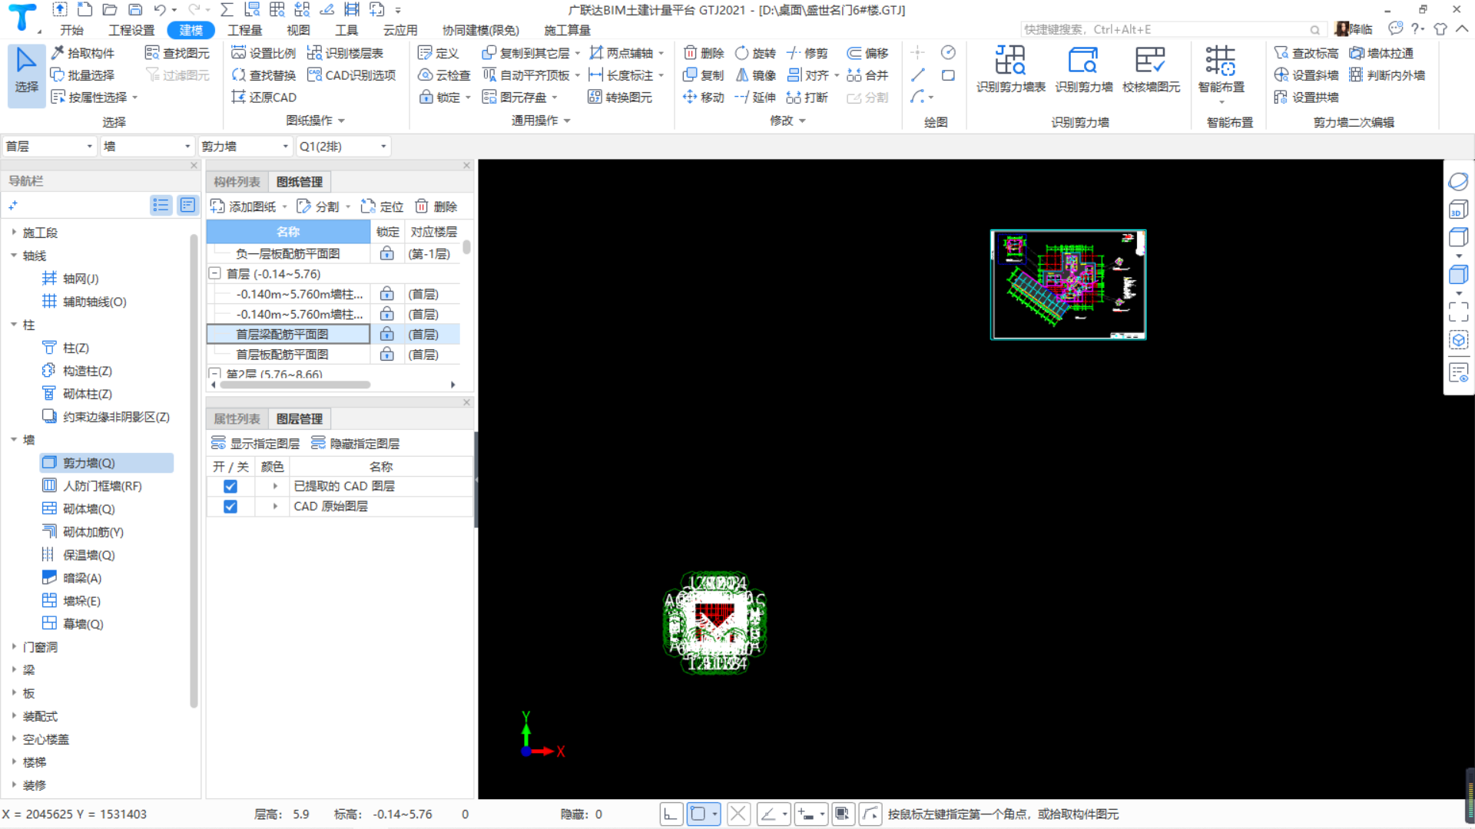The image size is (1475, 829).
Task: Click the drawing thumbnail in canvas
Action: click(x=1068, y=285)
